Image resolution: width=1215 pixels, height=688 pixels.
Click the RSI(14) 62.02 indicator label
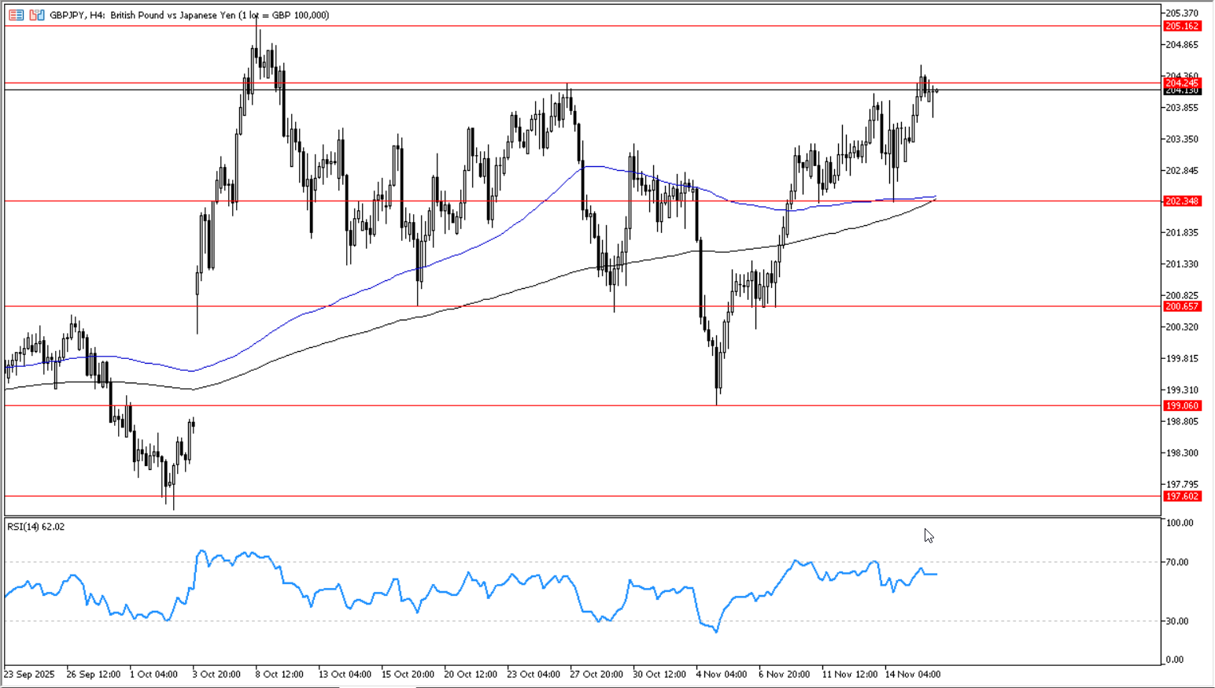pyautogui.click(x=36, y=527)
